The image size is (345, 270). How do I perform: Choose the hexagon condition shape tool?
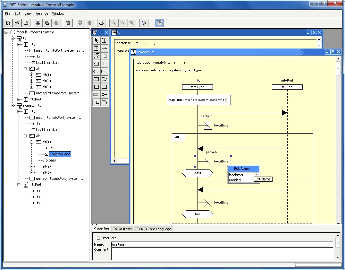pyautogui.click(x=96, y=71)
